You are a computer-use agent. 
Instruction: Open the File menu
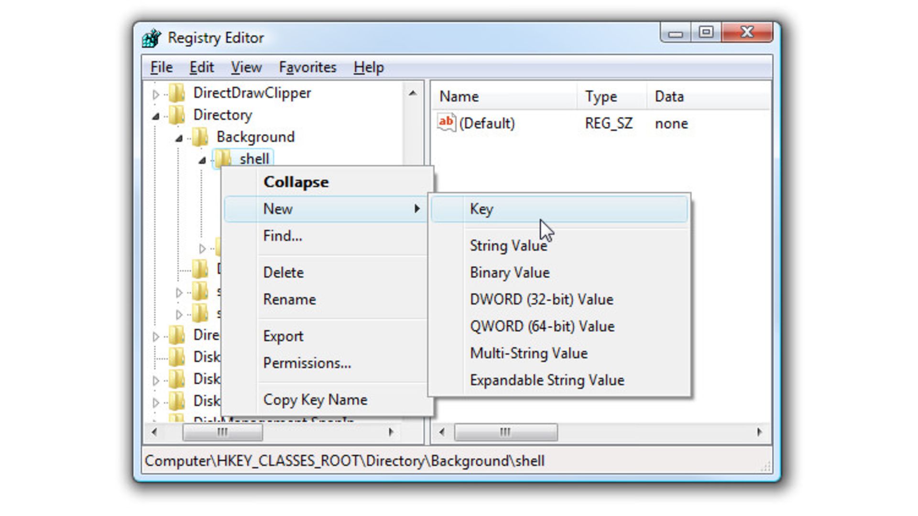tap(161, 67)
